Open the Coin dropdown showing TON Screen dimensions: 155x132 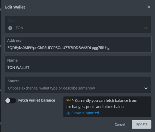coord(78,28)
